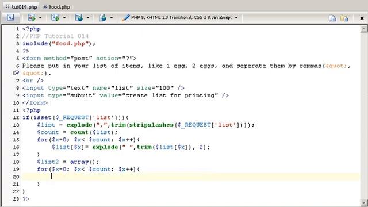Click the <form method="post" action="?"> line
The width and height of the screenshot is (368, 207).
point(79,59)
